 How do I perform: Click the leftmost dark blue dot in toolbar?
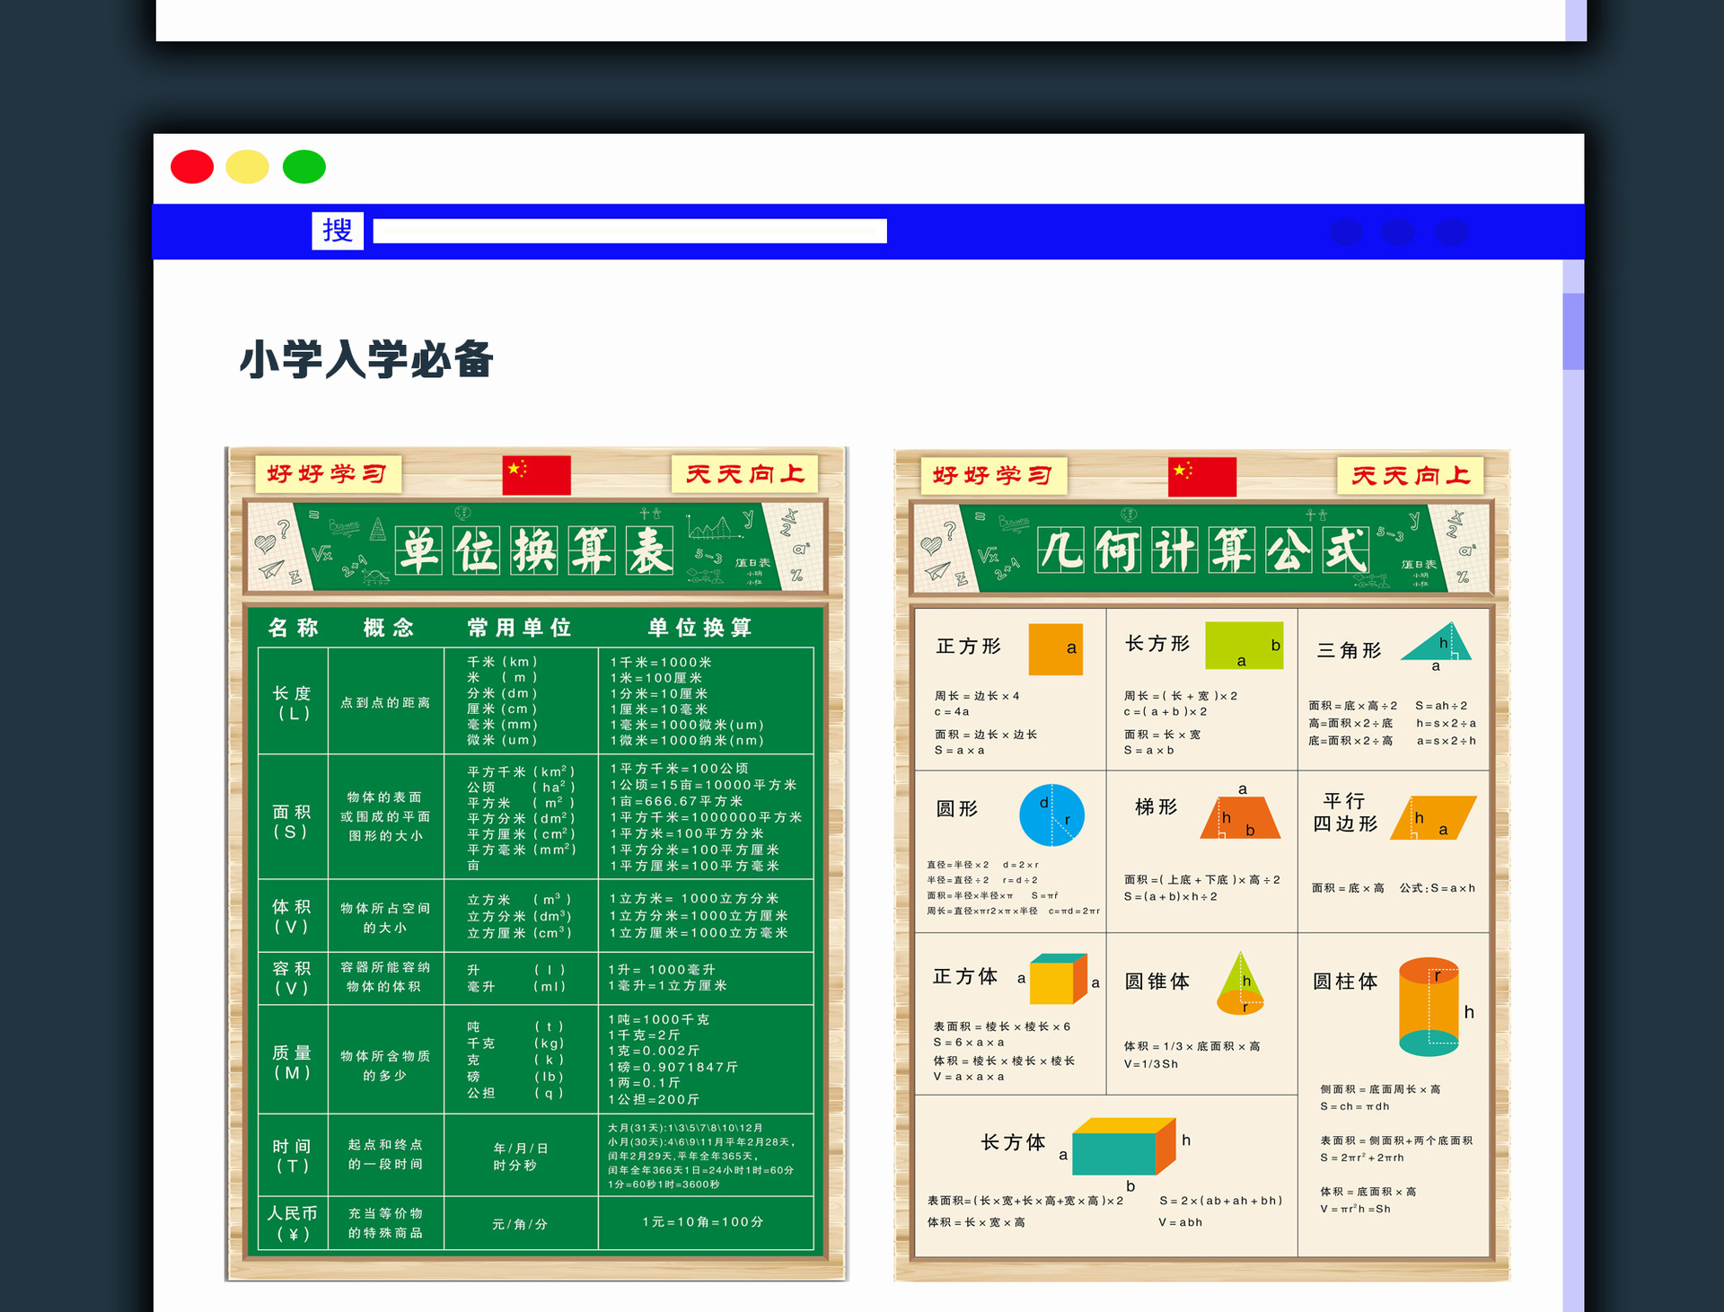coord(1345,233)
